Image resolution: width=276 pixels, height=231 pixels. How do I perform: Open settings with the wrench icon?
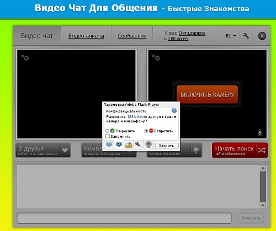(246, 36)
